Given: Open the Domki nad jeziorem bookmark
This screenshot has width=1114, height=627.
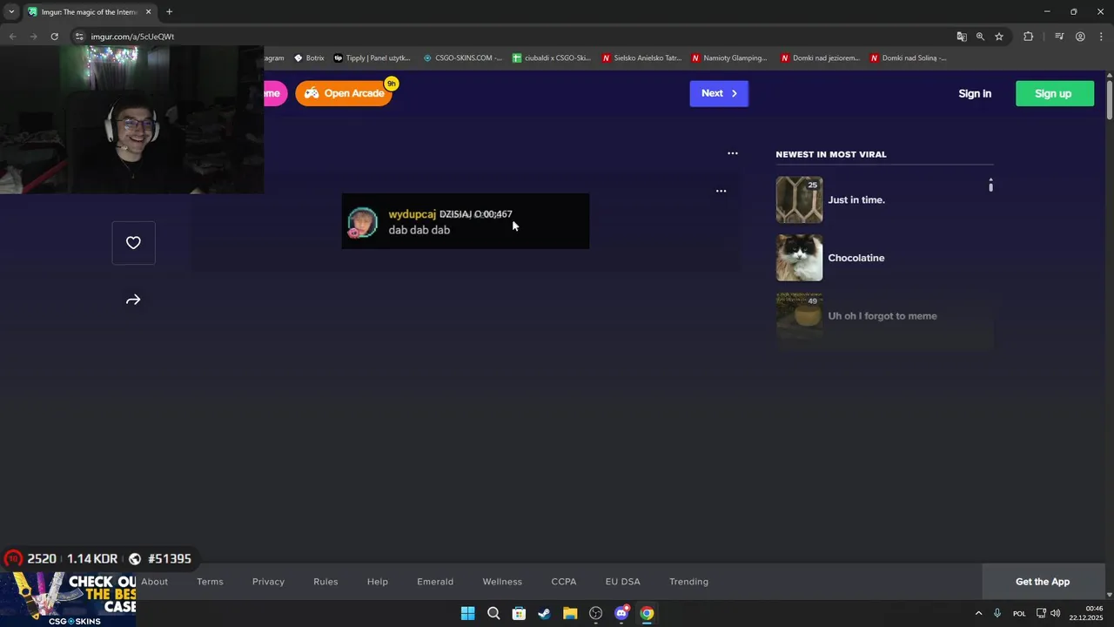Looking at the screenshot, I should click(x=820, y=58).
